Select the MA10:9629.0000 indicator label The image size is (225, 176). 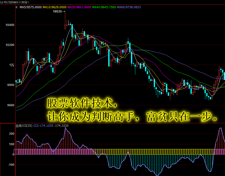[54, 7]
